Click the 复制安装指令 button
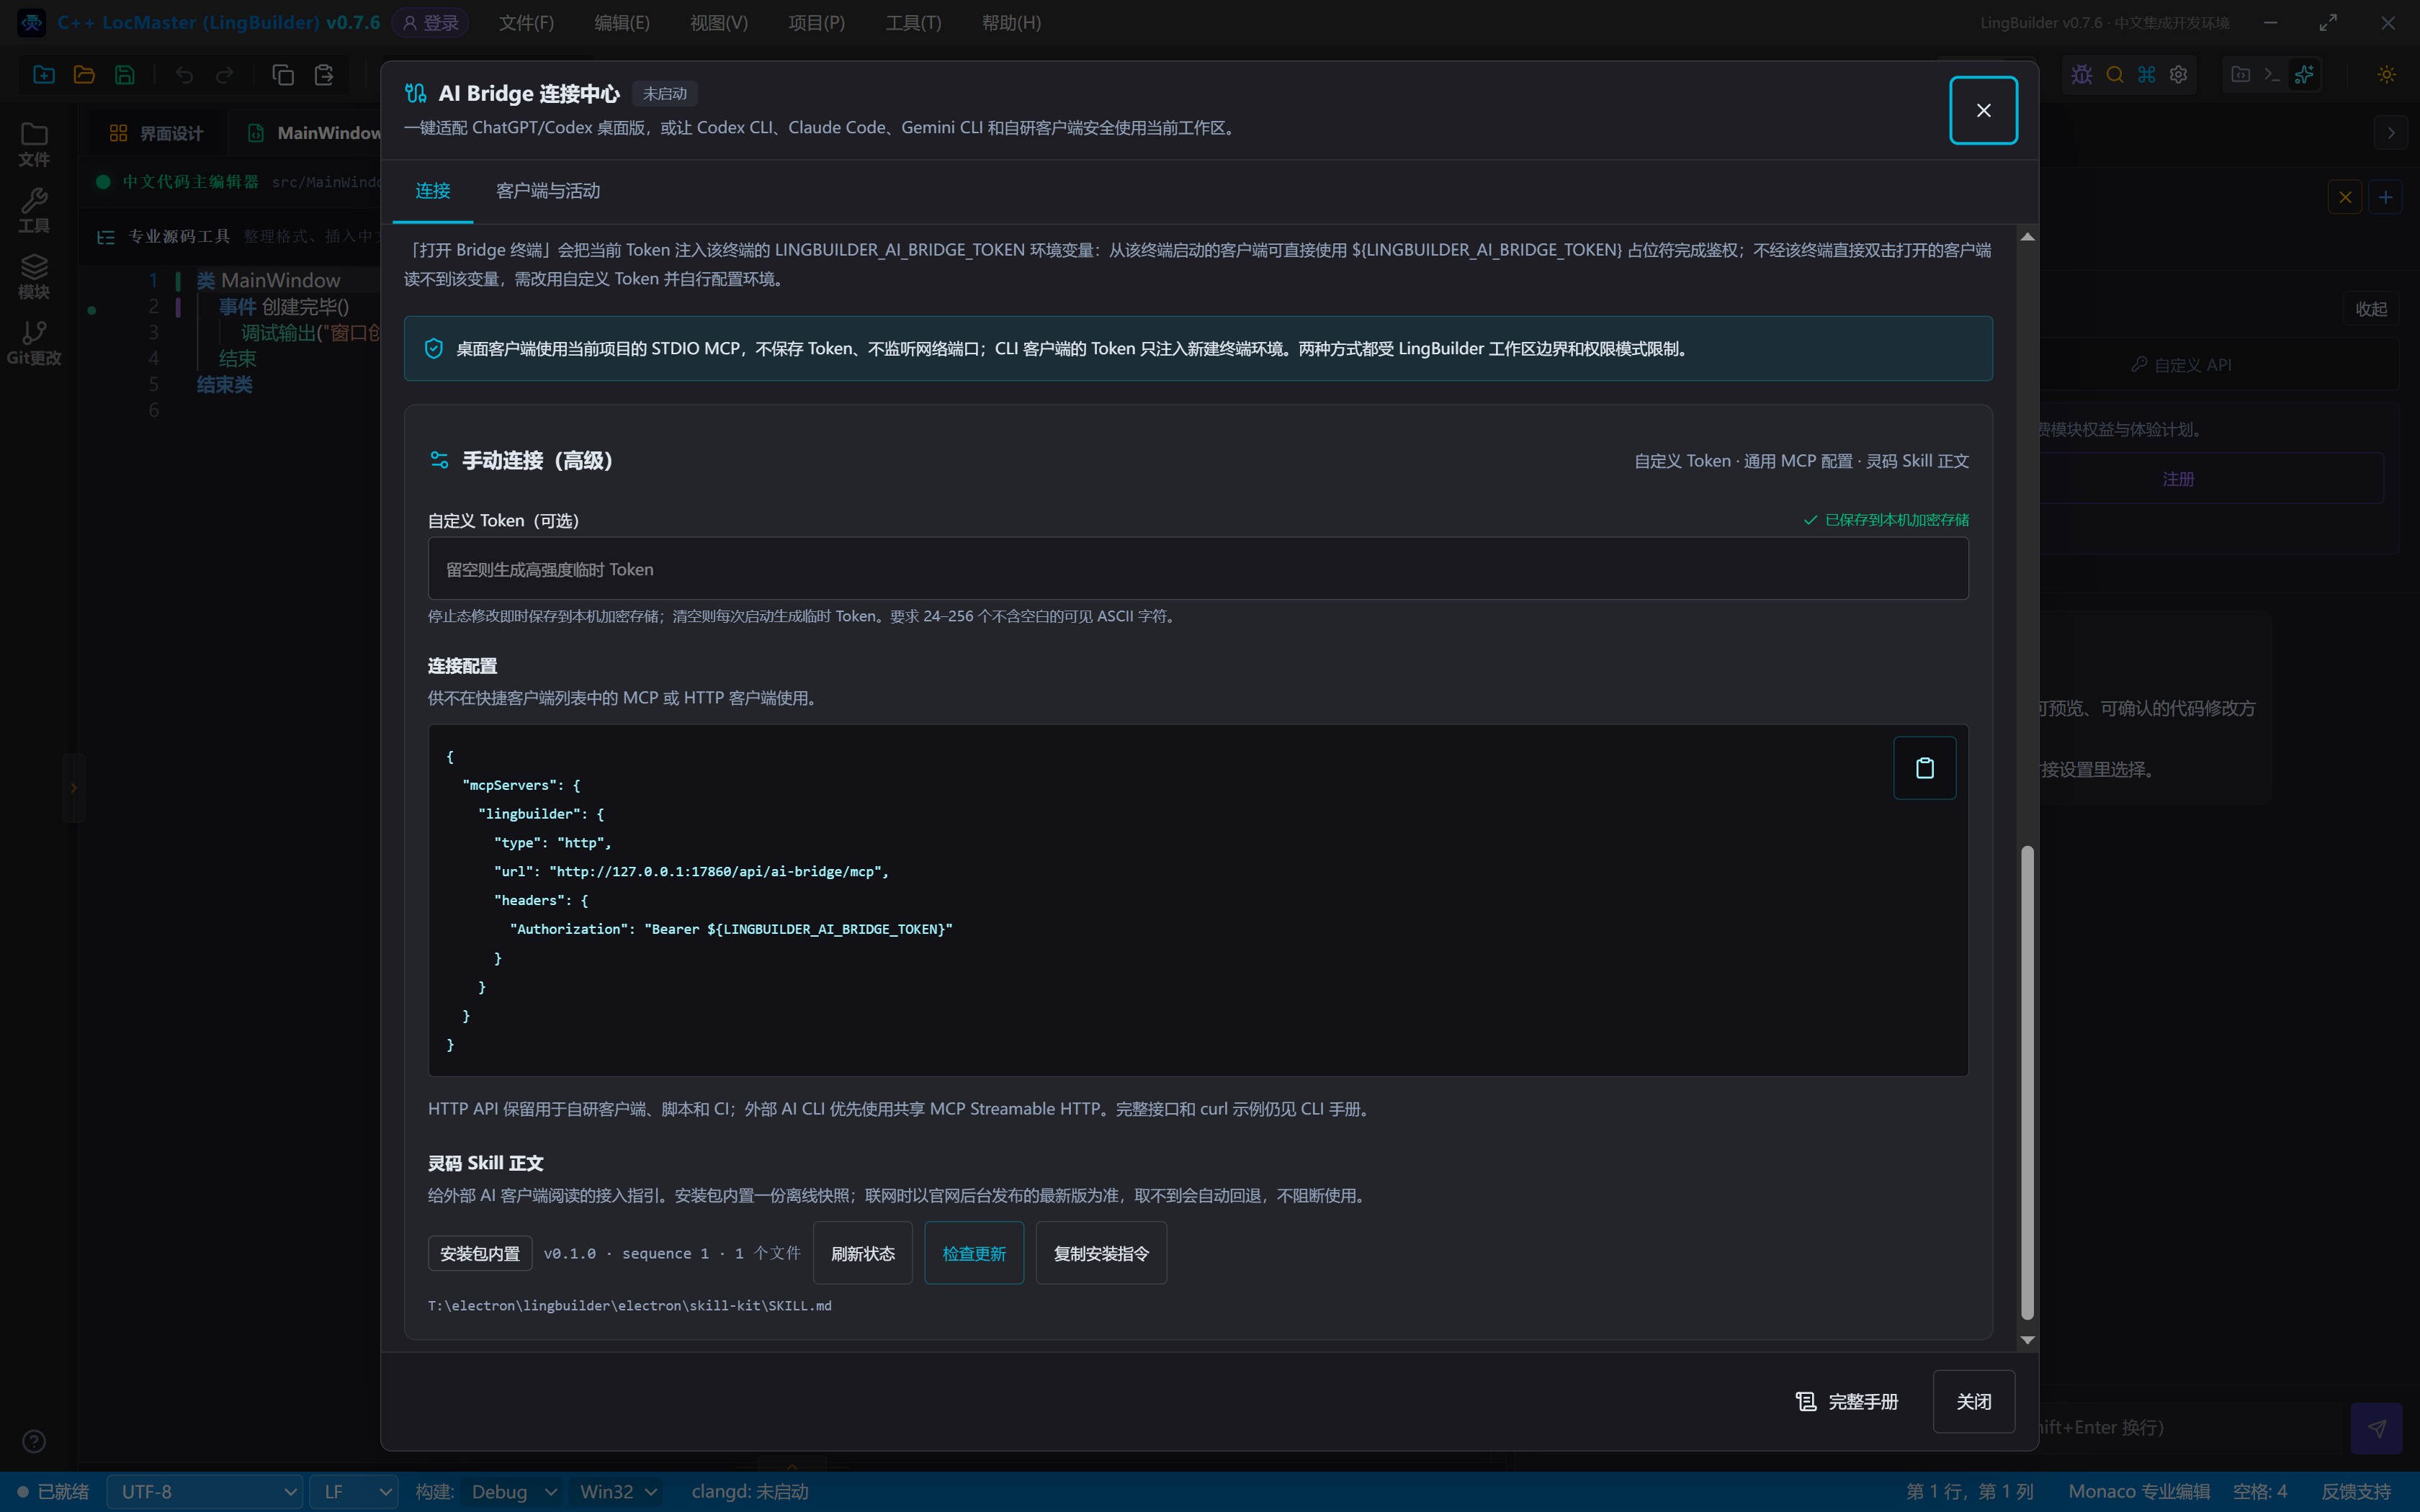The height and width of the screenshot is (1512, 2420). tap(1101, 1253)
